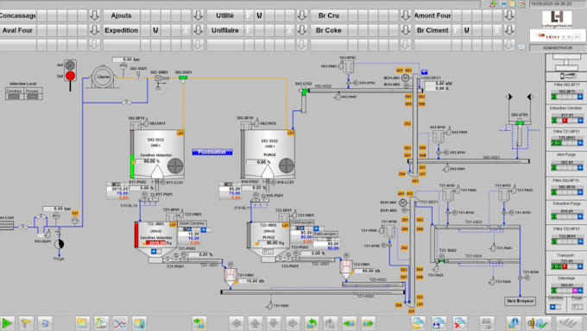Select the green 582-DG01 valve symbol
The image size is (587, 331).
point(183,78)
